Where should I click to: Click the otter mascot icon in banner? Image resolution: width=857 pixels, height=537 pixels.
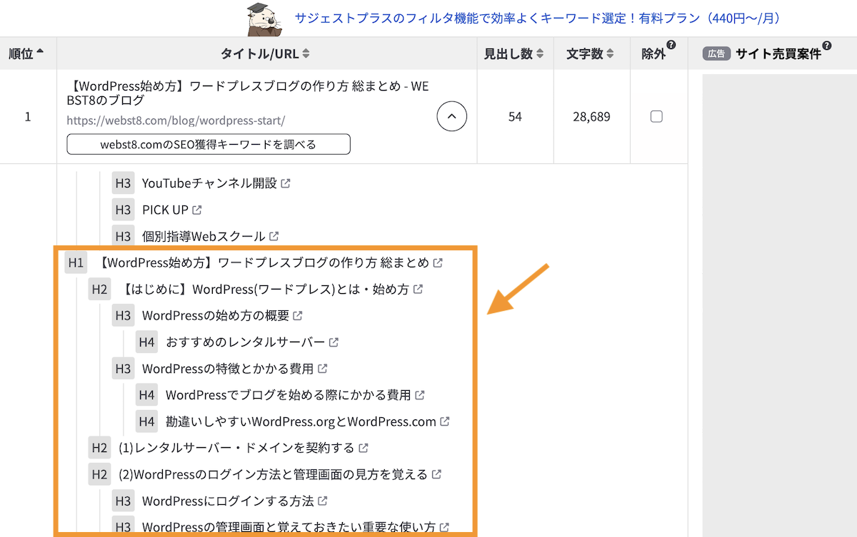tap(265, 19)
